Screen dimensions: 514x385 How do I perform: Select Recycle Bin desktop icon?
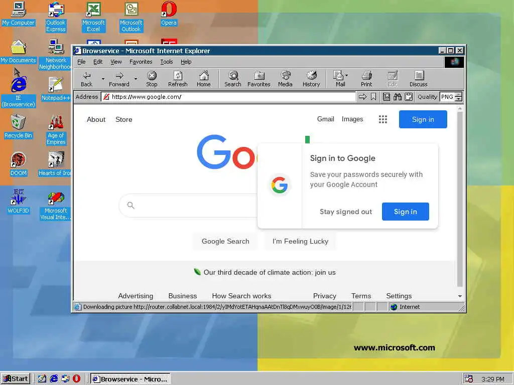click(19, 127)
